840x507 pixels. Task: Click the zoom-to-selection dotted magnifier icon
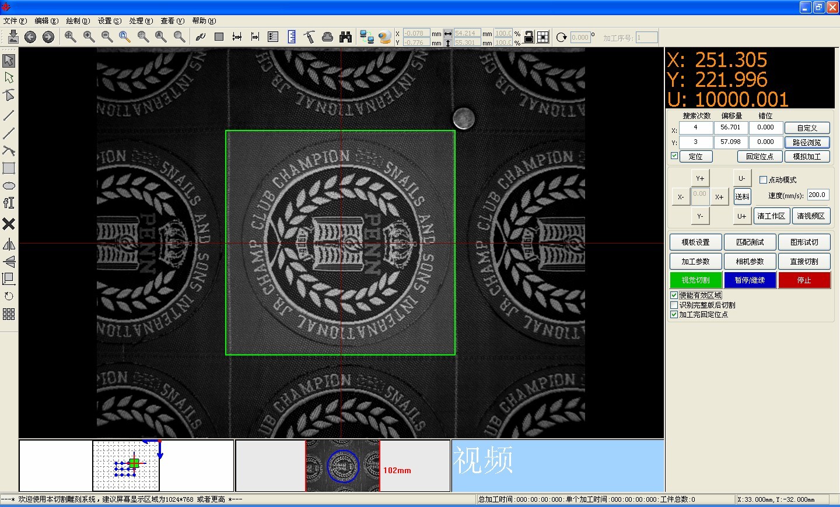143,37
